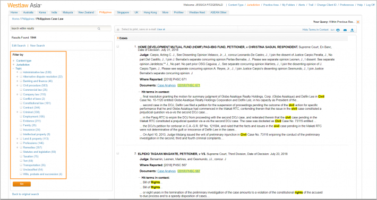Tick the Taxation filter checkbox

coord(21,156)
